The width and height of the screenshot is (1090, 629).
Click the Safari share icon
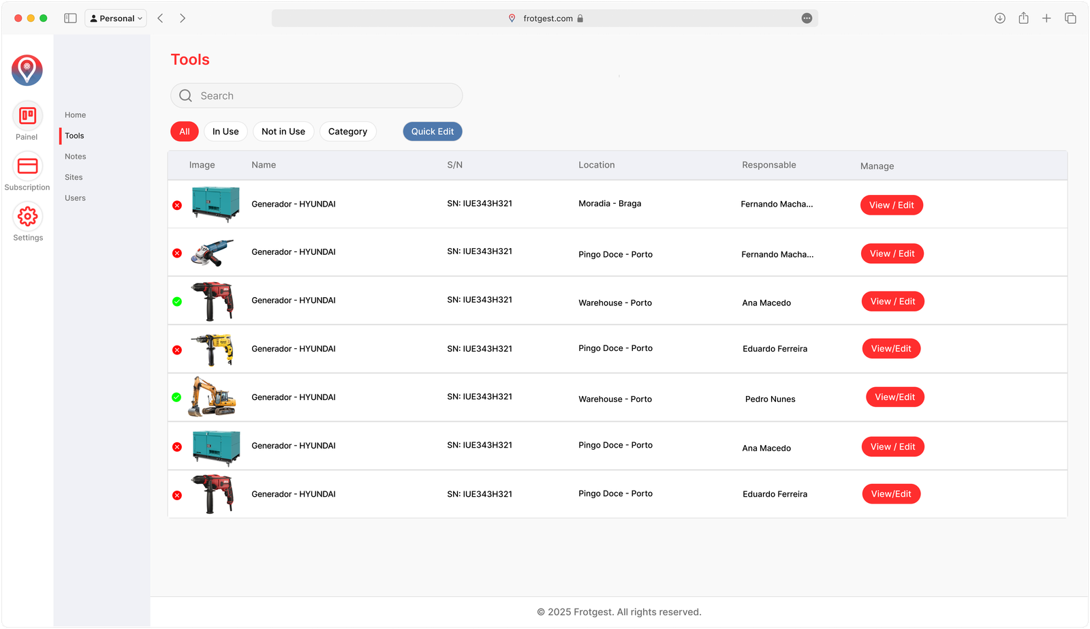coord(1023,18)
